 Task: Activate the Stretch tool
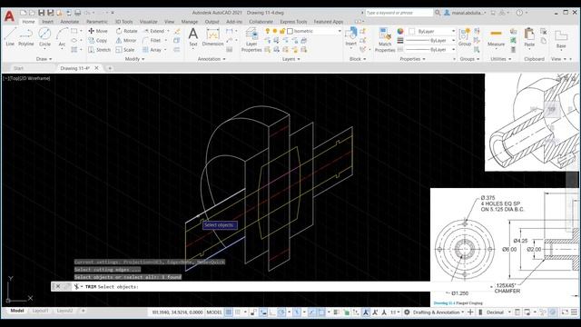pyautogui.click(x=99, y=50)
